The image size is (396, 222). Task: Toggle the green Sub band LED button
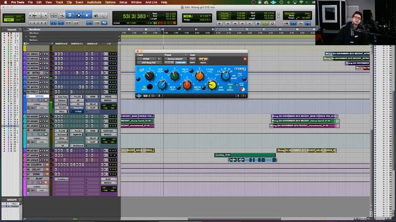144,87
